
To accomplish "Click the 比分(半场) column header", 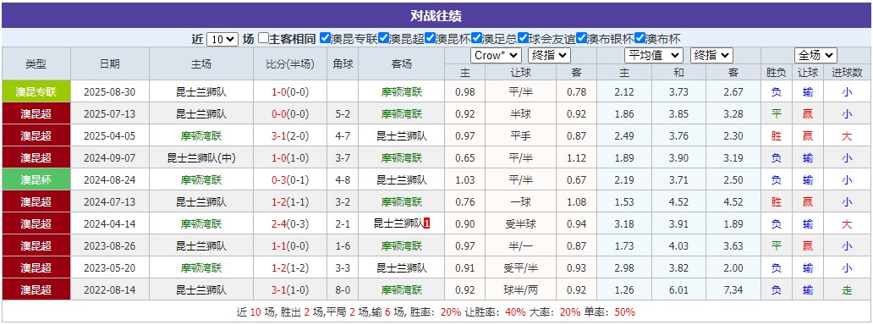I will coord(290,64).
